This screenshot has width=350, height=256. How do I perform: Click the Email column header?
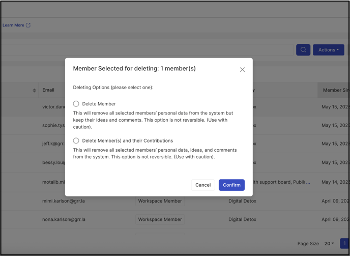pyautogui.click(x=48, y=90)
